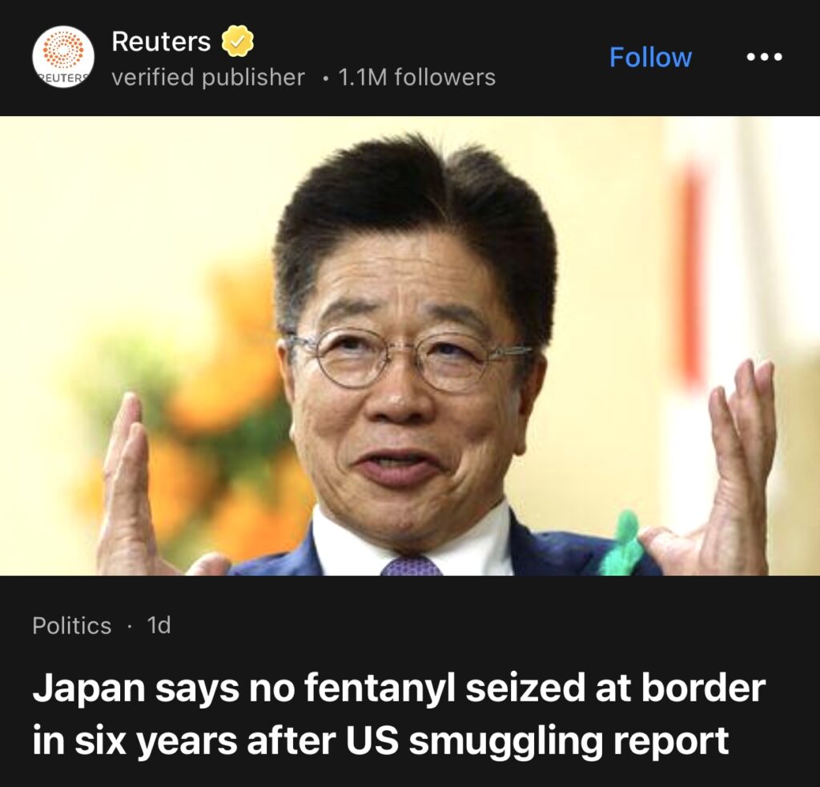View the 1.1M followers list
Viewport: 820px width, 787px height.
coord(416,78)
